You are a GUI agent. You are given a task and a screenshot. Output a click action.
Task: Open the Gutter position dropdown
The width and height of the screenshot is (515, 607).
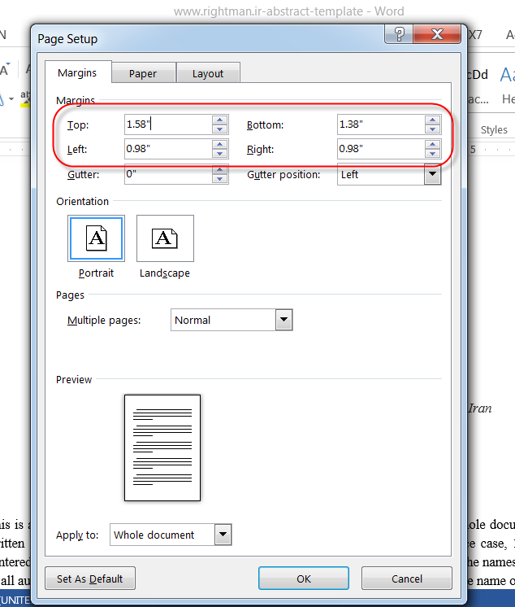coord(432,174)
